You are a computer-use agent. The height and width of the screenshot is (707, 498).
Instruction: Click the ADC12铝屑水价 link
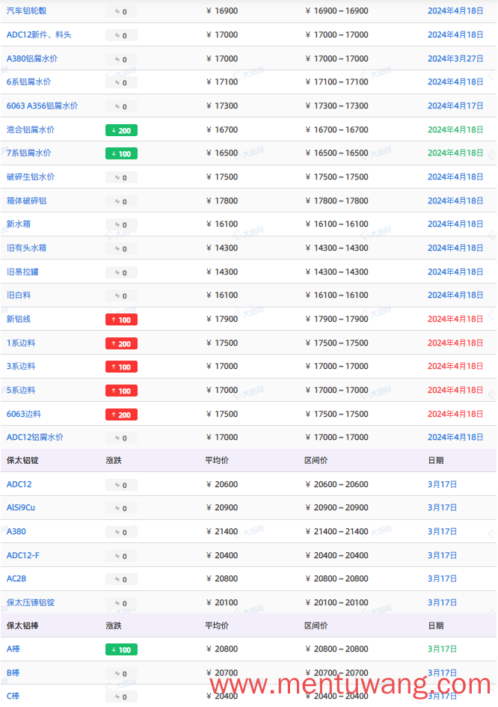pyautogui.click(x=34, y=438)
